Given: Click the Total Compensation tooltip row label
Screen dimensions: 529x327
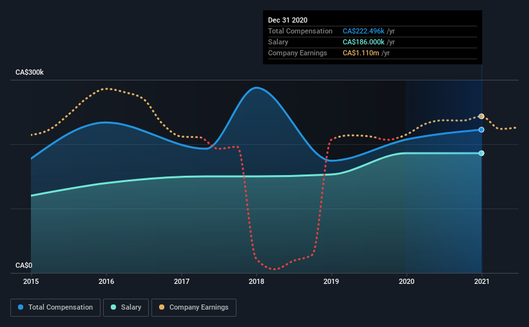Looking at the screenshot, I should (300, 31).
